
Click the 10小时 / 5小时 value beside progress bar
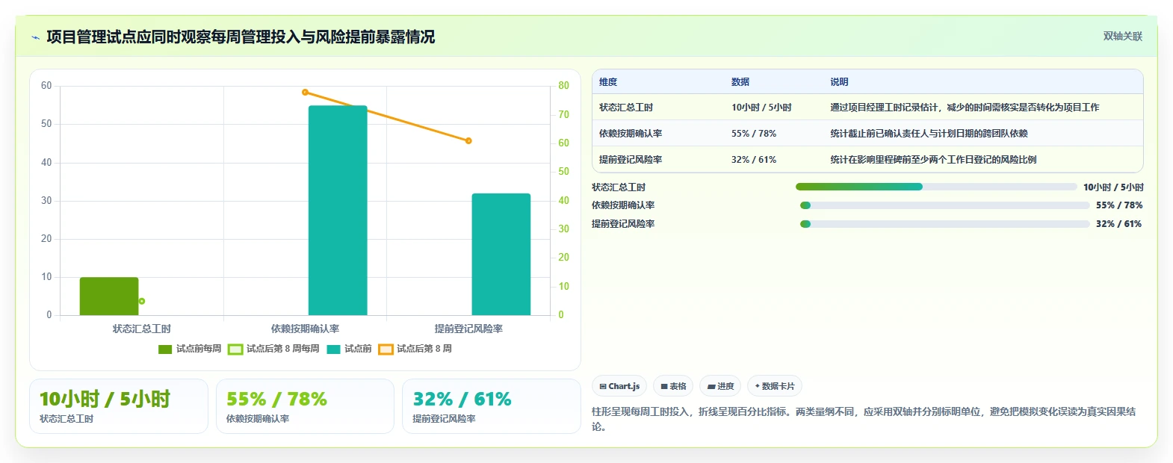pyautogui.click(x=1113, y=187)
